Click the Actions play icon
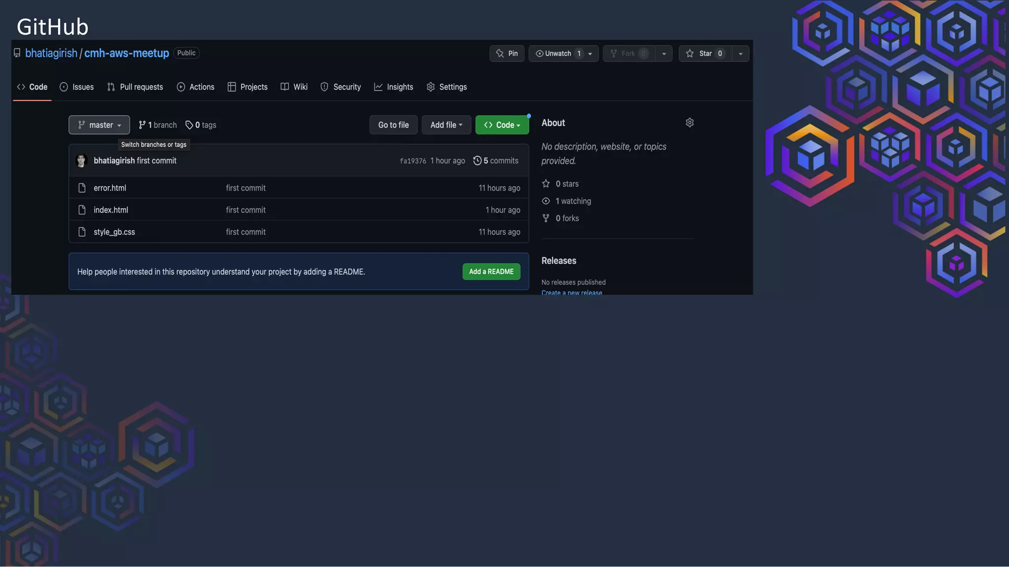This screenshot has width=1009, height=567. (x=181, y=87)
